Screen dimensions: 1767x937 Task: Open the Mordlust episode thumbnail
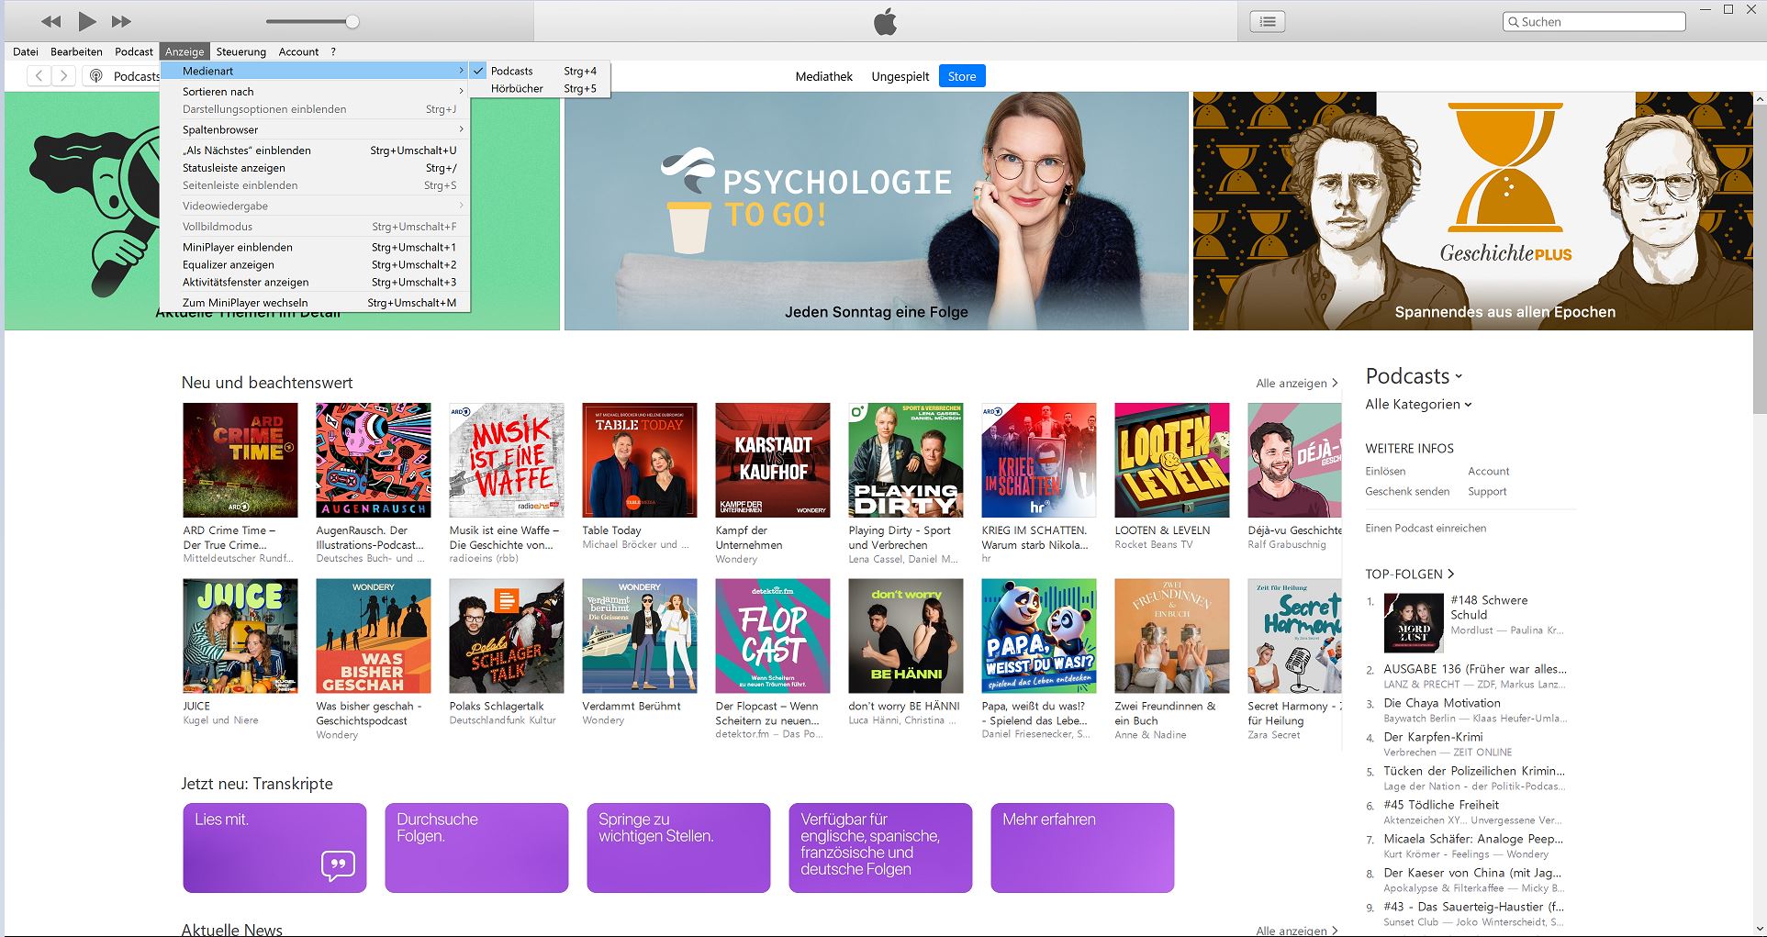click(1414, 623)
